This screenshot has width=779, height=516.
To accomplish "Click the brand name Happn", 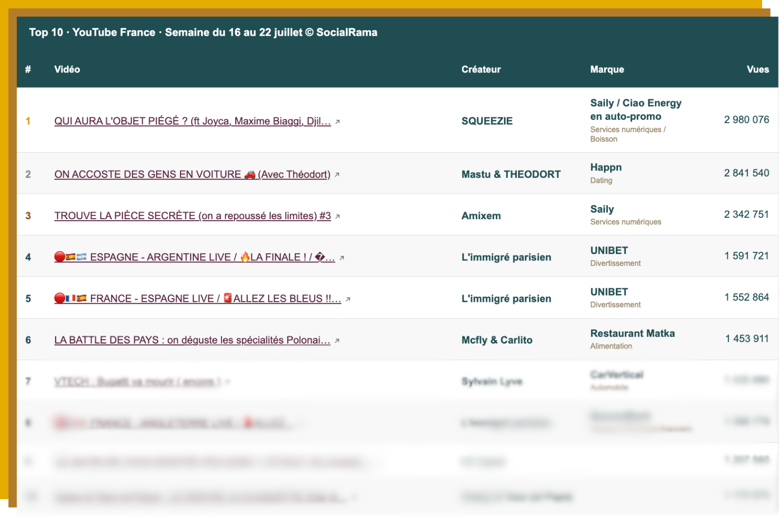I will point(606,168).
